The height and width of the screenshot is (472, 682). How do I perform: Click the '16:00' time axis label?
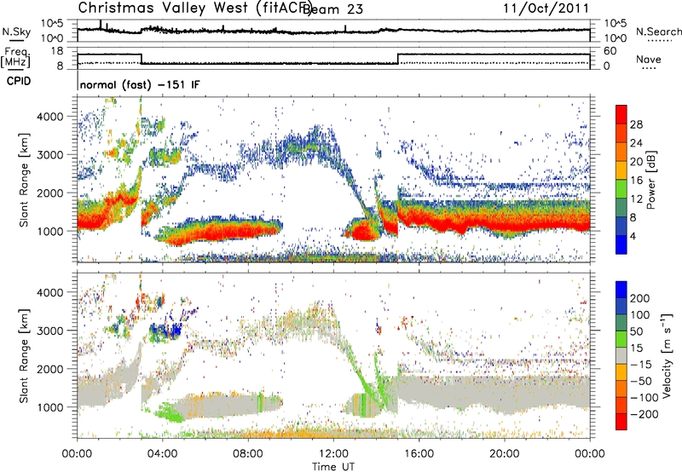click(x=419, y=454)
